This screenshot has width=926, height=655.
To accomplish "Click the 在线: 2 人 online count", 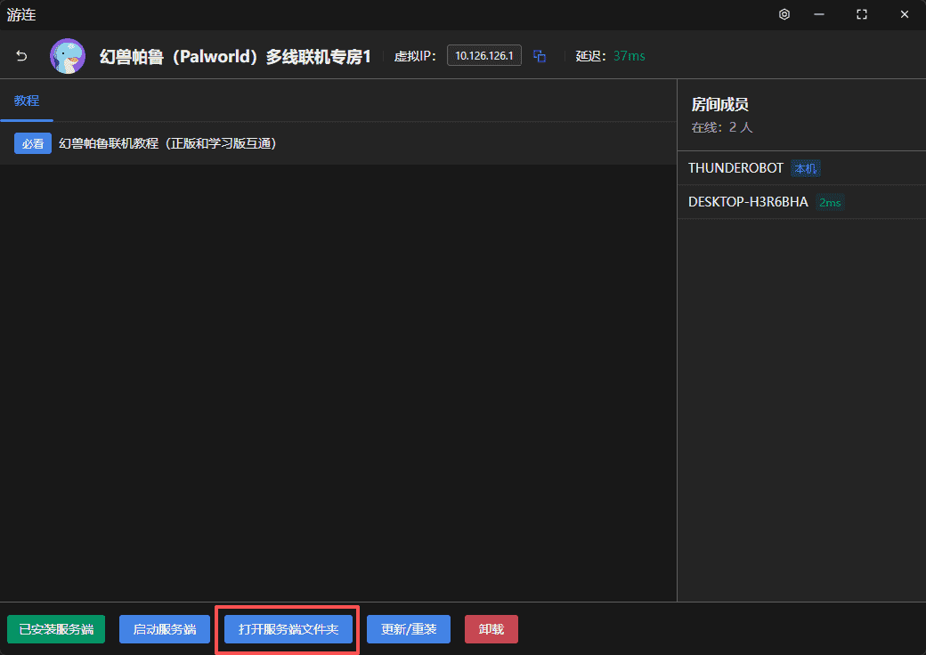I will (722, 127).
